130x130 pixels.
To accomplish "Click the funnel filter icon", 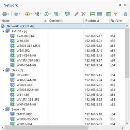I will pyautogui.click(x=115, y=14).
